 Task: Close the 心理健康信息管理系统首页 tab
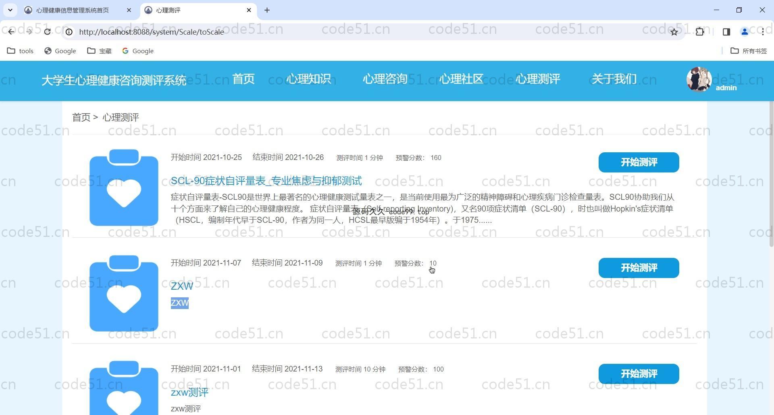coord(129,10)
